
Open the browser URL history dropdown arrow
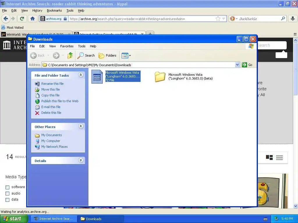224,19
